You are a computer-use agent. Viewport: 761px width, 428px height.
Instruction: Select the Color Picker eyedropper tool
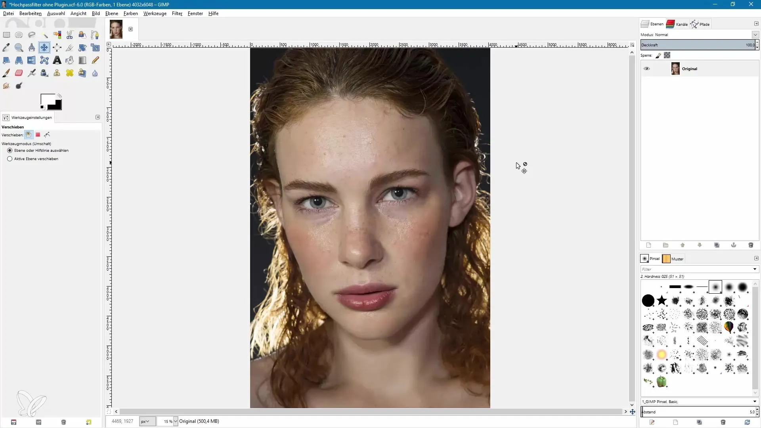(6, 48)
